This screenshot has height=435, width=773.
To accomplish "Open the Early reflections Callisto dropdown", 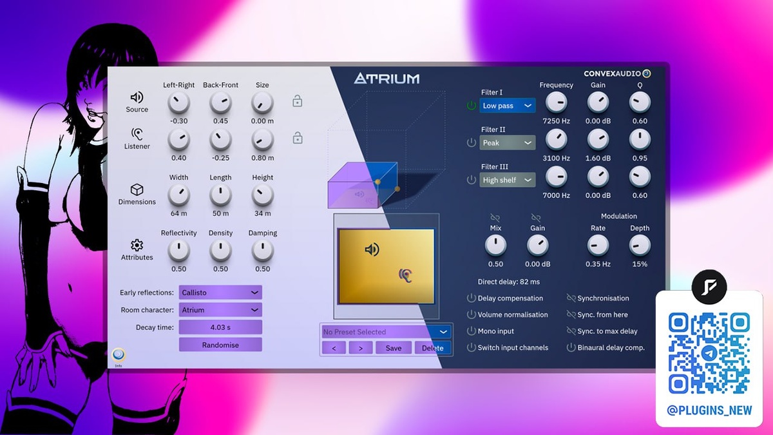I will pyautogui.click(x=220, y=293).
